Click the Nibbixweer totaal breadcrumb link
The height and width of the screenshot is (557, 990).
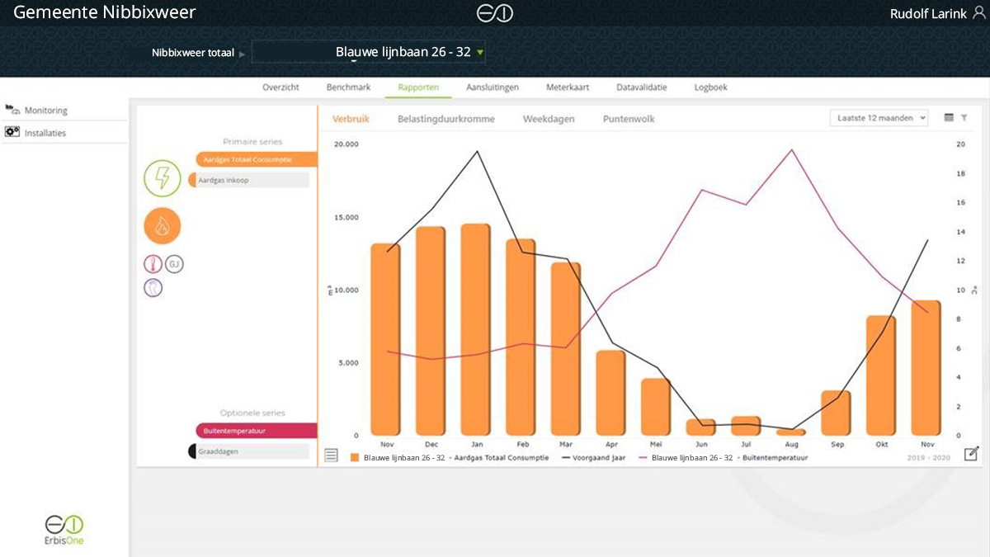pyautogui.click(x=193, y=52)
